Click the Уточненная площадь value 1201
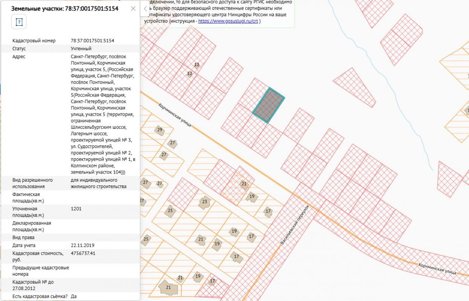 tap(76, 208)
